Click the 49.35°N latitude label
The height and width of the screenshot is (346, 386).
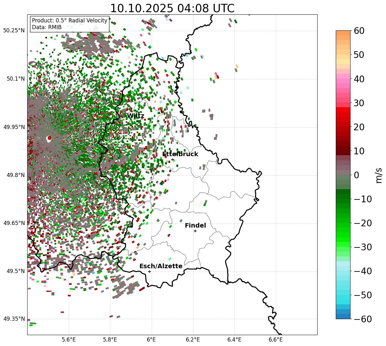(14, 319)
